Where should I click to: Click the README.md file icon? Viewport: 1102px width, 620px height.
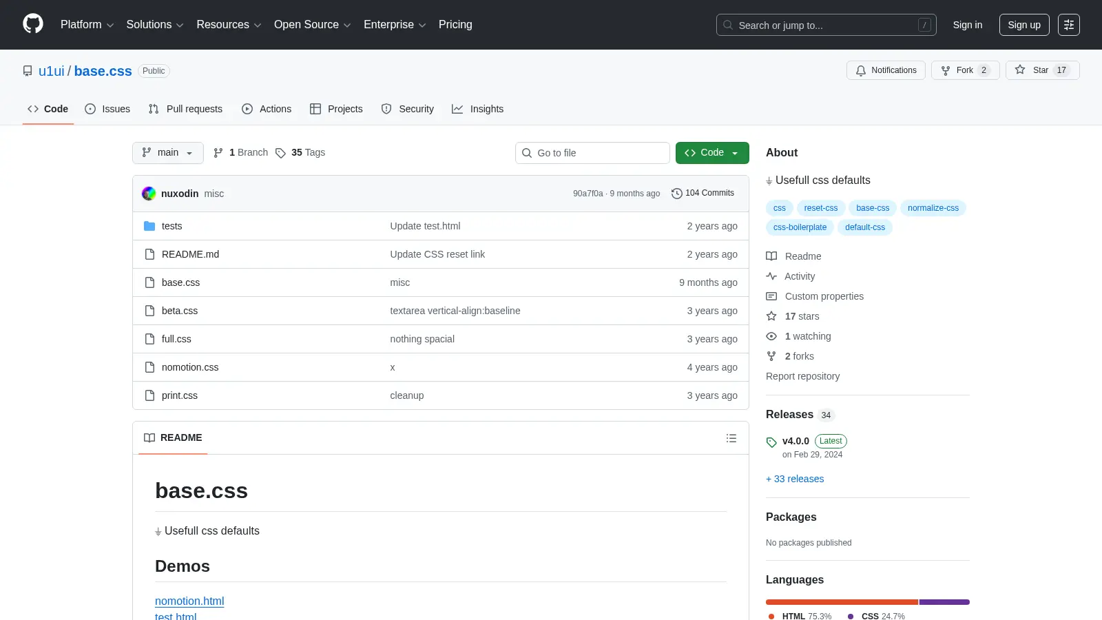coord(149,254)
